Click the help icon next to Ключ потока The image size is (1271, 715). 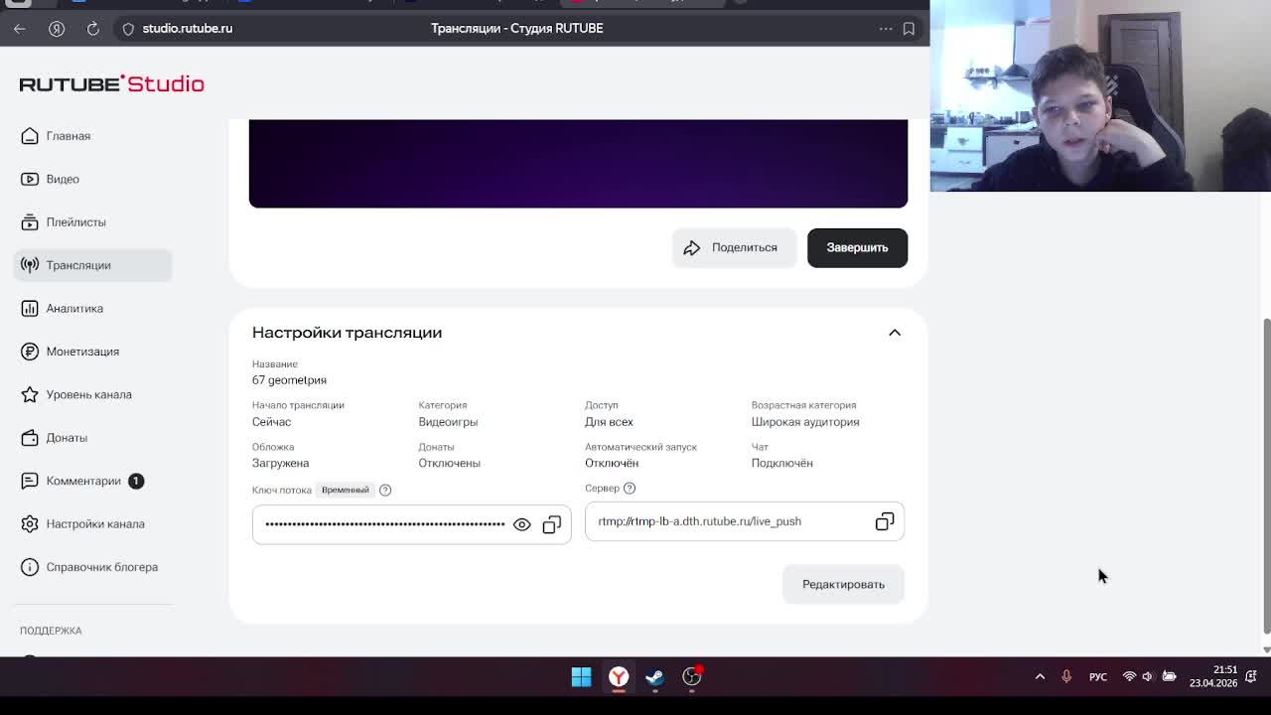(x=385, y=490)
